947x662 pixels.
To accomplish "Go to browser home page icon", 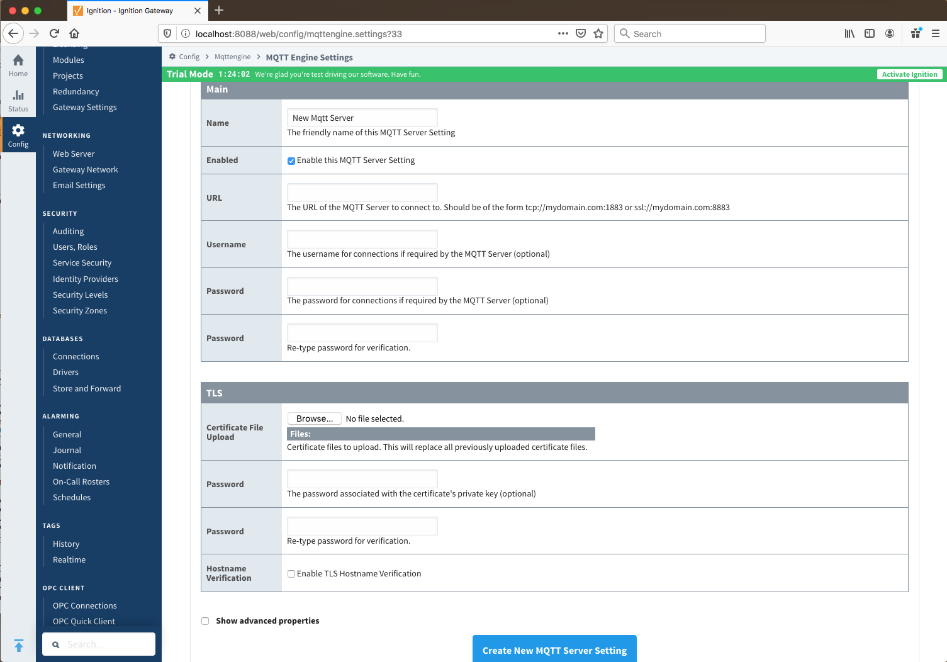I will point(74,33).
